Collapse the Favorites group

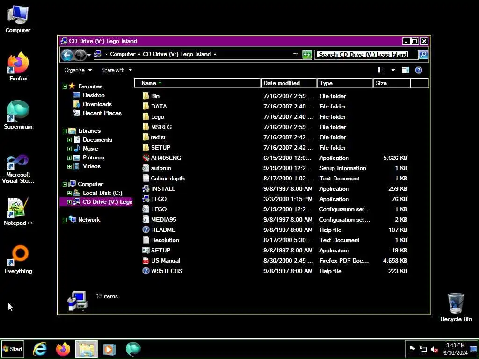pos(65,86)
